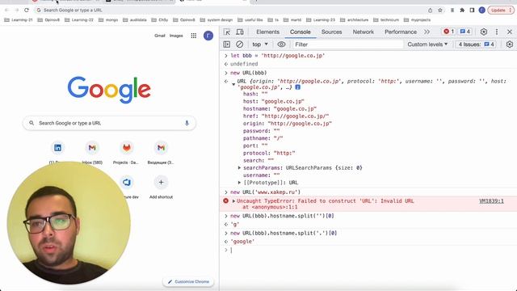Select the 'google' output line

click(x=242, y=242)
